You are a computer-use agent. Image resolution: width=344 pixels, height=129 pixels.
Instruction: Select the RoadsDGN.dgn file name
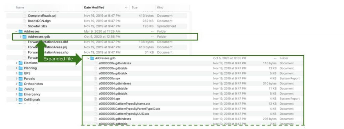(x=39, y=21)
